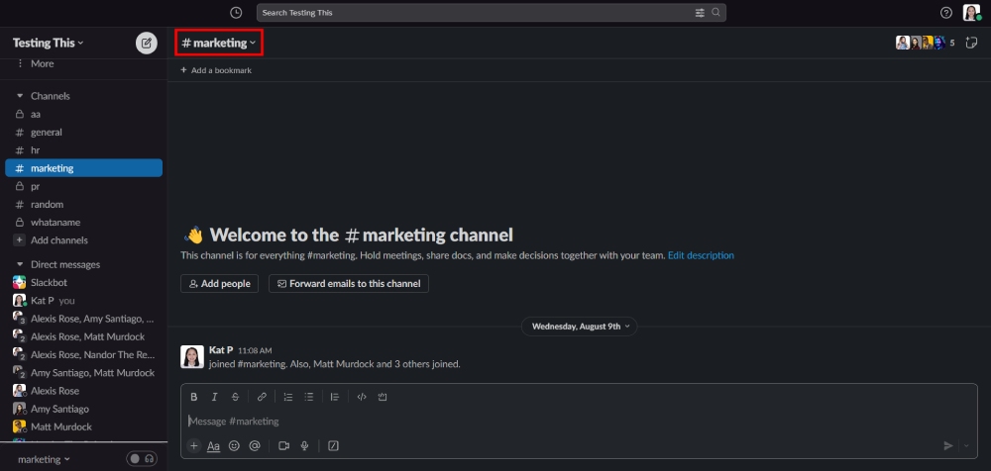Click the Kat P sender name

point(221,349)
